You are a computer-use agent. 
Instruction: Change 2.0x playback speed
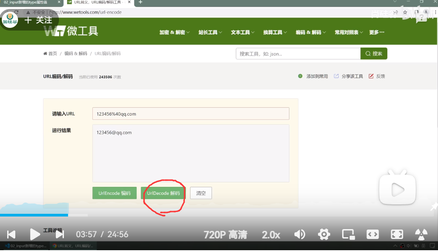pos(271,235)
